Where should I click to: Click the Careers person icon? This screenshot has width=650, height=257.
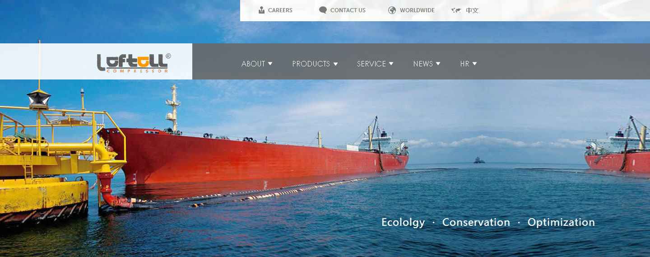261,10
